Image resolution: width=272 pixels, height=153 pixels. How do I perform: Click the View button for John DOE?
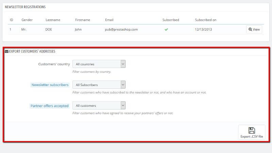coord(254,30)
